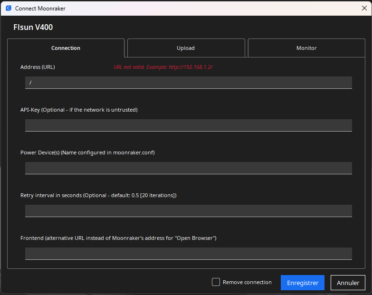
Task: Click the Retry interval label text
Action: (98, 195)
